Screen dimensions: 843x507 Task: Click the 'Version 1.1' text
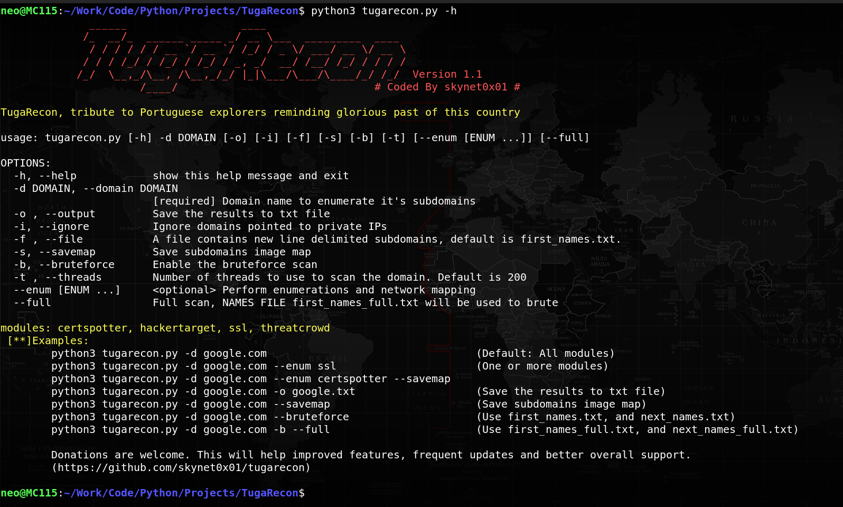pos(447,74)
